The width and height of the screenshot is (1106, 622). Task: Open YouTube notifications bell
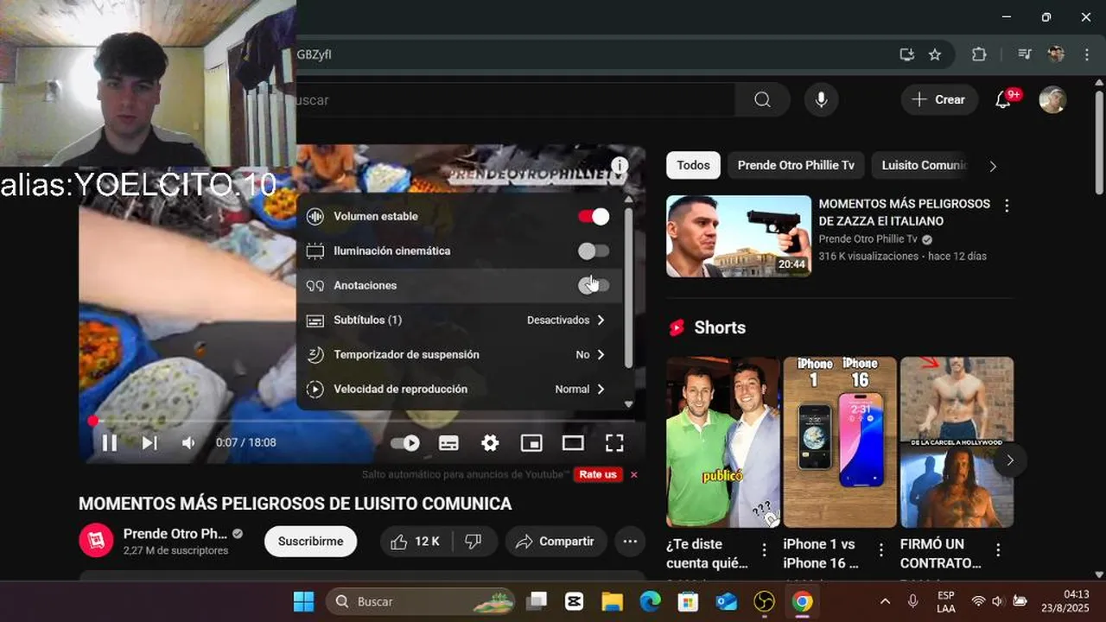click(x=1003, y=100)
